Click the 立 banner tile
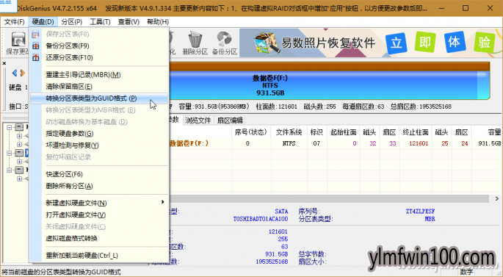Image resolution: width=503 pixels, height=277 pixels. coord(397,43)
